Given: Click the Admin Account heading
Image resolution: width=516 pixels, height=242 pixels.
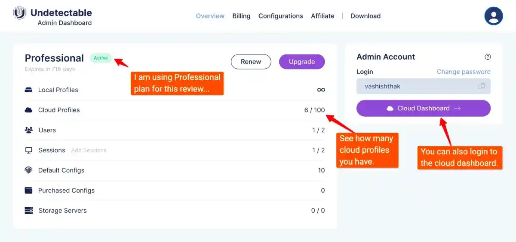Looking at the screenshot, I should click(386, 57).
